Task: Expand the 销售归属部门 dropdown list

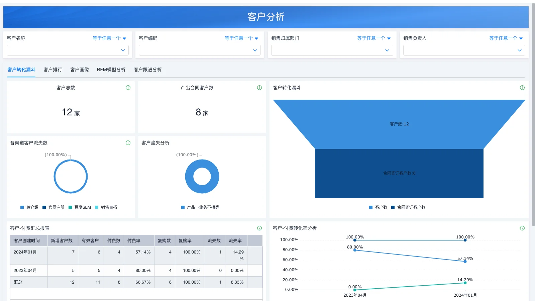Action: point(331,50)
